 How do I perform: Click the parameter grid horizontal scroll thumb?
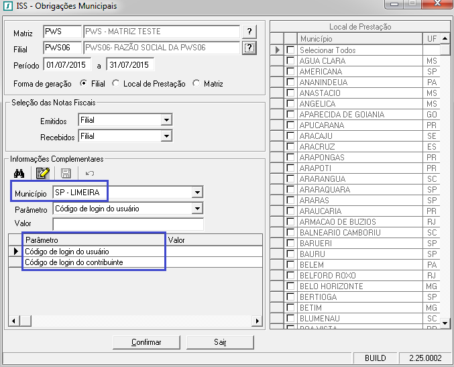click(x=25, y=321)
